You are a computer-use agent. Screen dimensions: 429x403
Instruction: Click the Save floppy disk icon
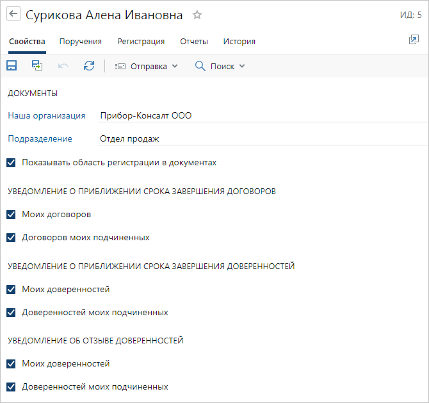[x=12, y=66]
